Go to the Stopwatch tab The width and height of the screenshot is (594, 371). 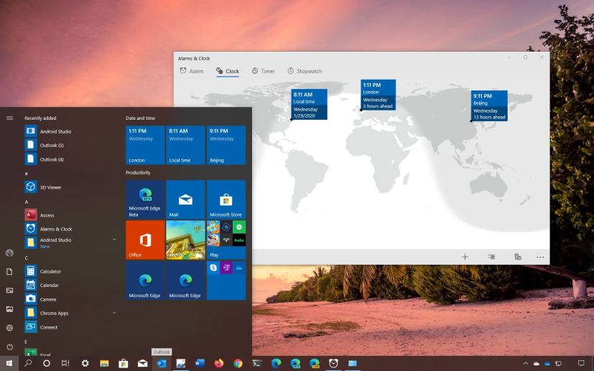tap(305, 71)
